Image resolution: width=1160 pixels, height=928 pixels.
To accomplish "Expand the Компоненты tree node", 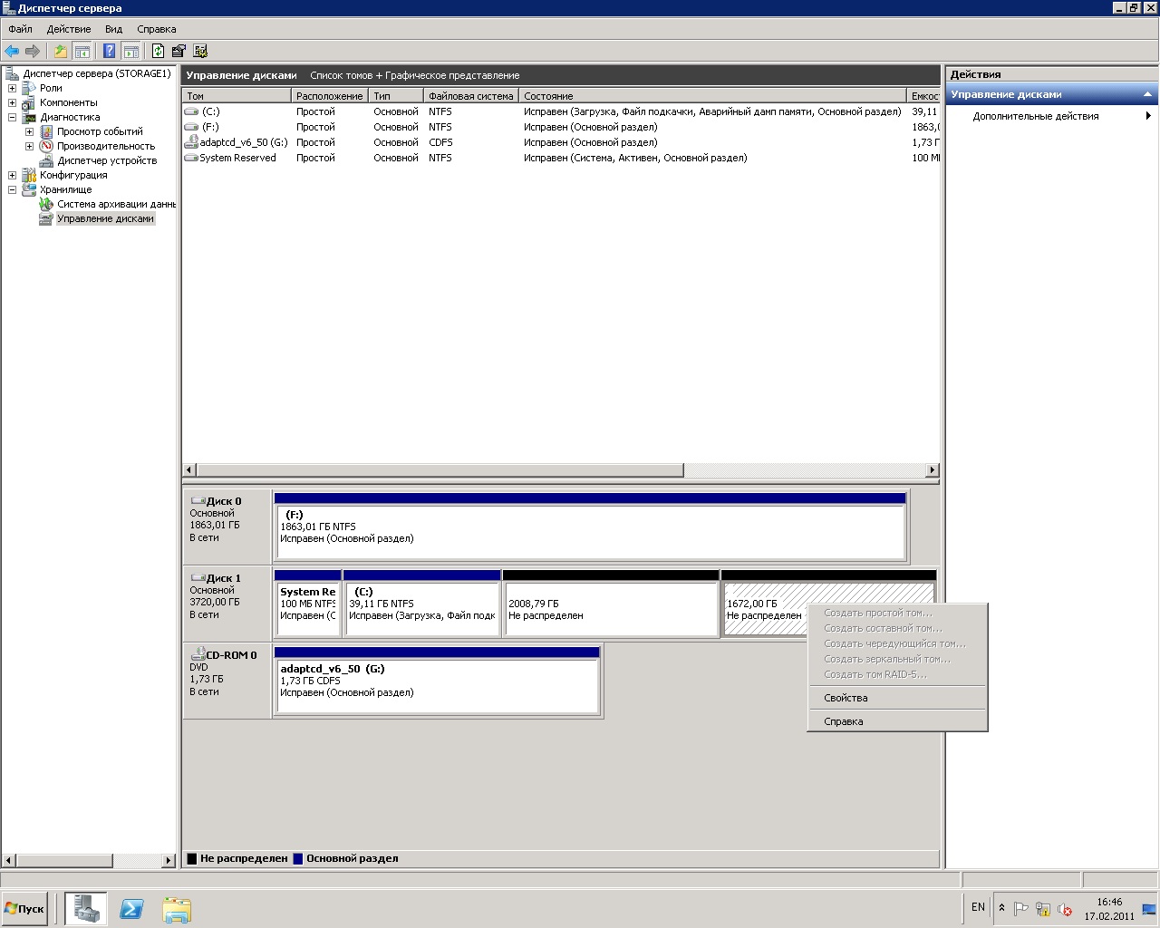I will tap(12, 102).
